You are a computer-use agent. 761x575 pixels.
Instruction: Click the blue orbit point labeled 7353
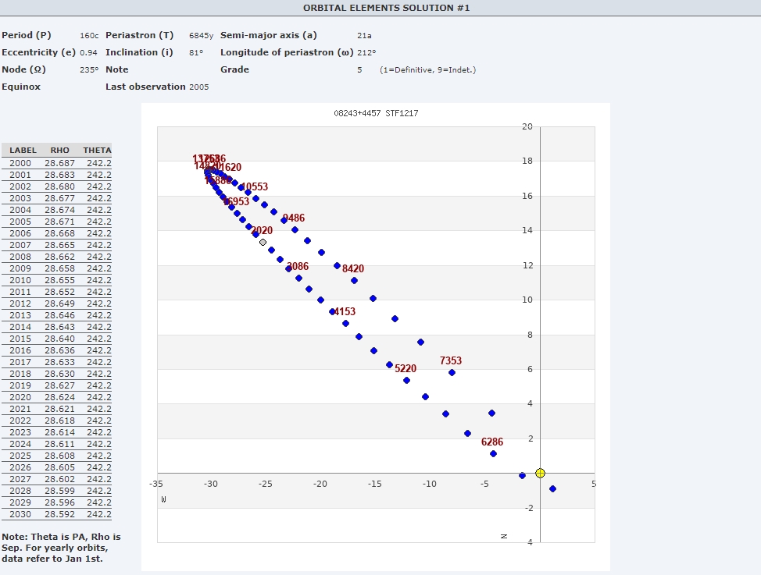click(452, 372)
